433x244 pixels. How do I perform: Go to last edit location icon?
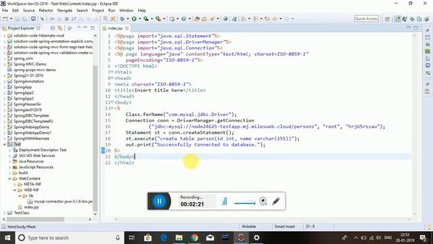pos(267,19)
